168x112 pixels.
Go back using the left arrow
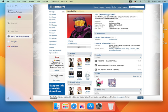click(x=22, y=6)
